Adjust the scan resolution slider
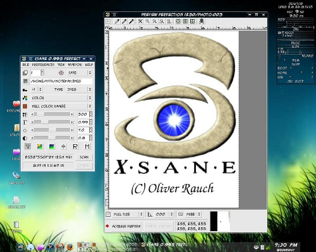 click(52, 114)
